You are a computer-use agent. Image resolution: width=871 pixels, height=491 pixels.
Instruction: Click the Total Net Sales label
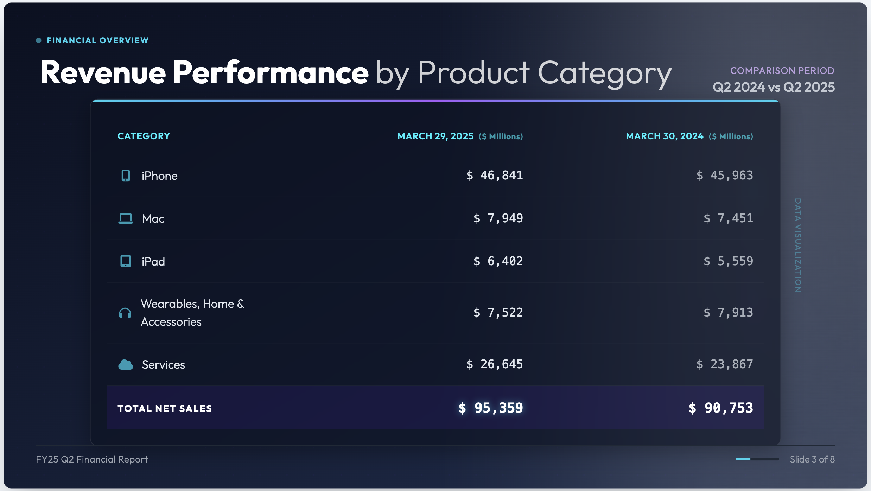point(165,408)
